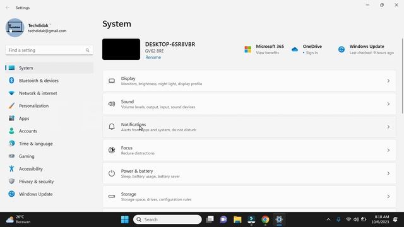Image resolution: width=404 pixels, height=227 pixels.
Task: Open Privacy & security settings
Action: coord(49,182)
